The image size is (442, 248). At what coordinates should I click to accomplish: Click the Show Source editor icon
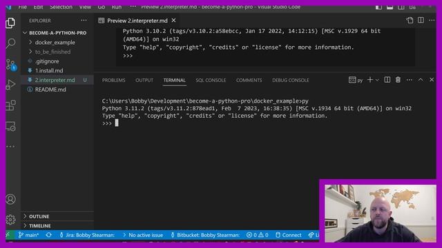click(410, 20)
